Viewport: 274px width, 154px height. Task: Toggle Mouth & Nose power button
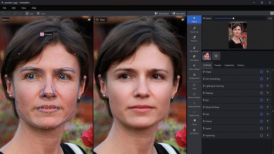pos(261,107)
